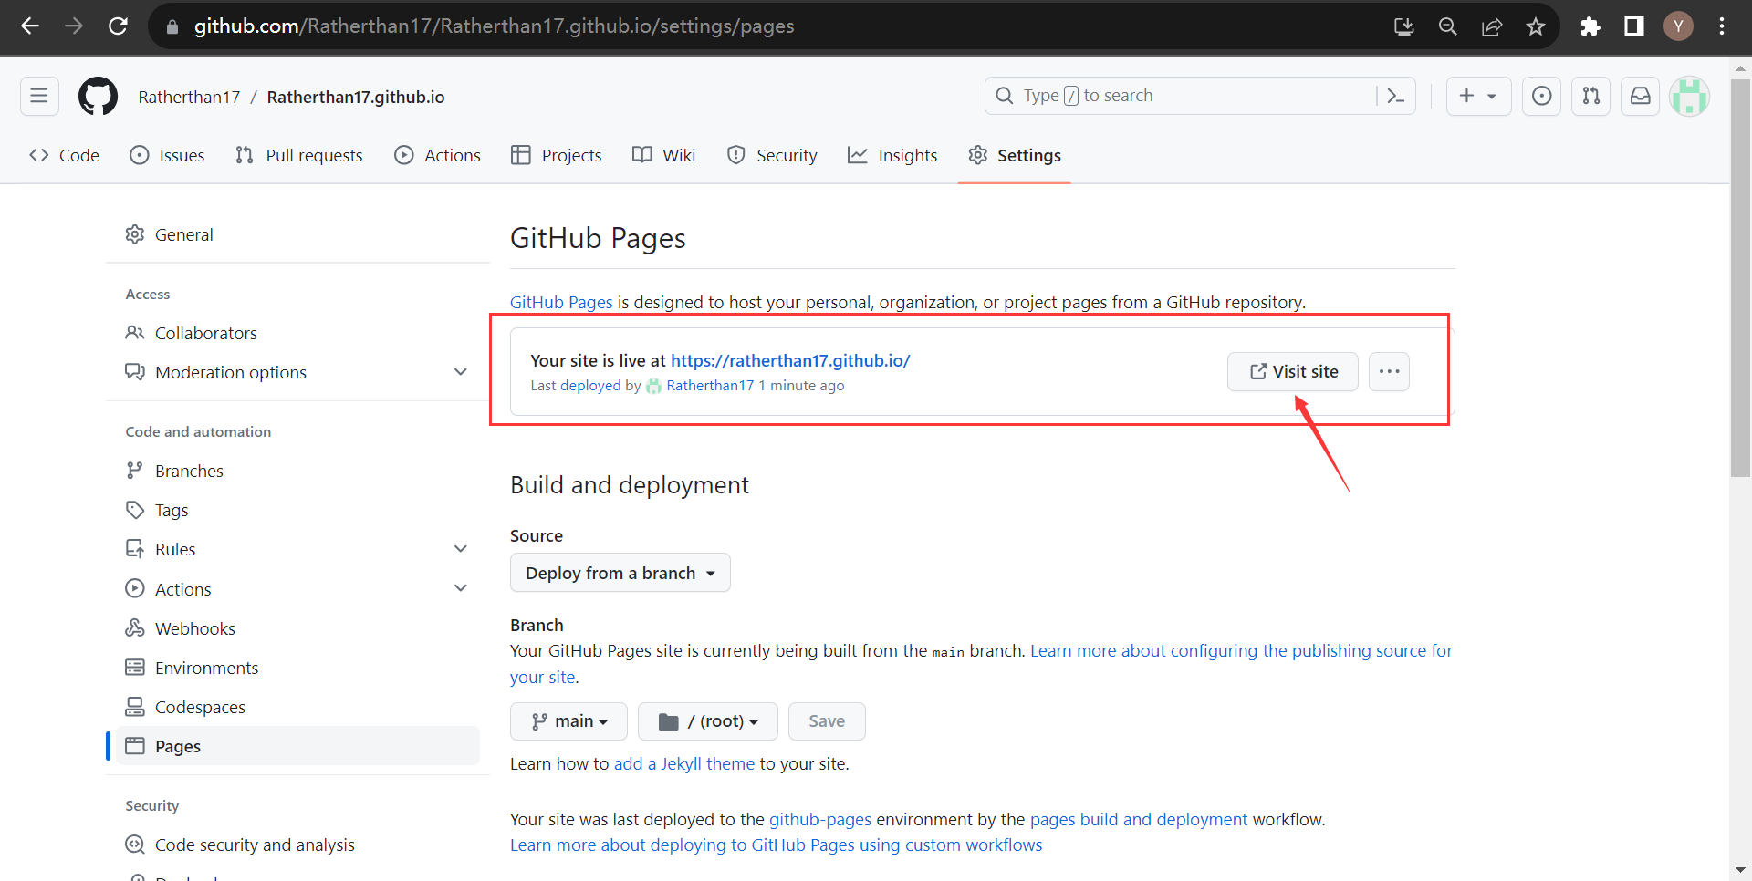
Task: Open Codespaces settings
Action: 297,707
